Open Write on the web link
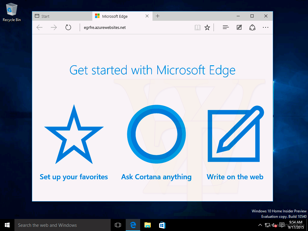This screenshot has width=308, height=231. point(235,177)
